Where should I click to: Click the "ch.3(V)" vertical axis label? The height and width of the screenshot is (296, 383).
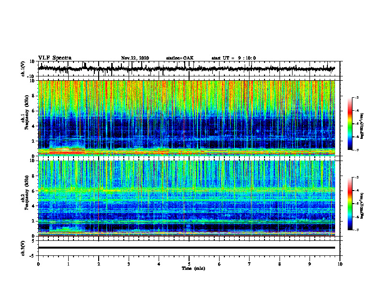click(x=23, y=248)
